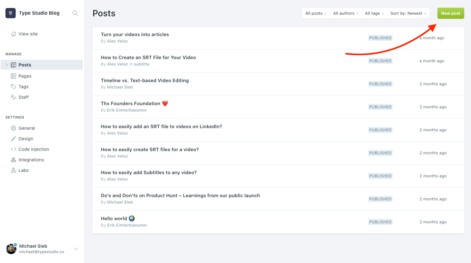This screenshot has width=471, height=263.
Task: Open General settings
Action: point(27,128)
